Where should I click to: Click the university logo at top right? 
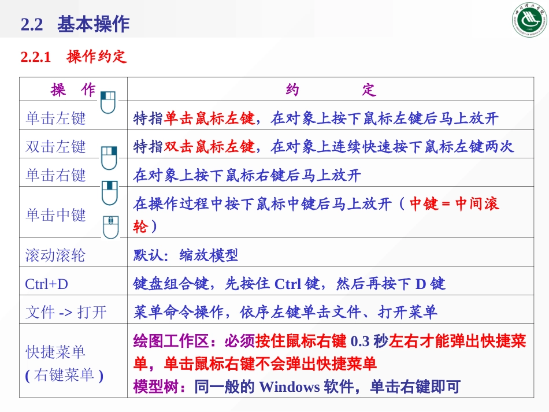pos(529,20)
